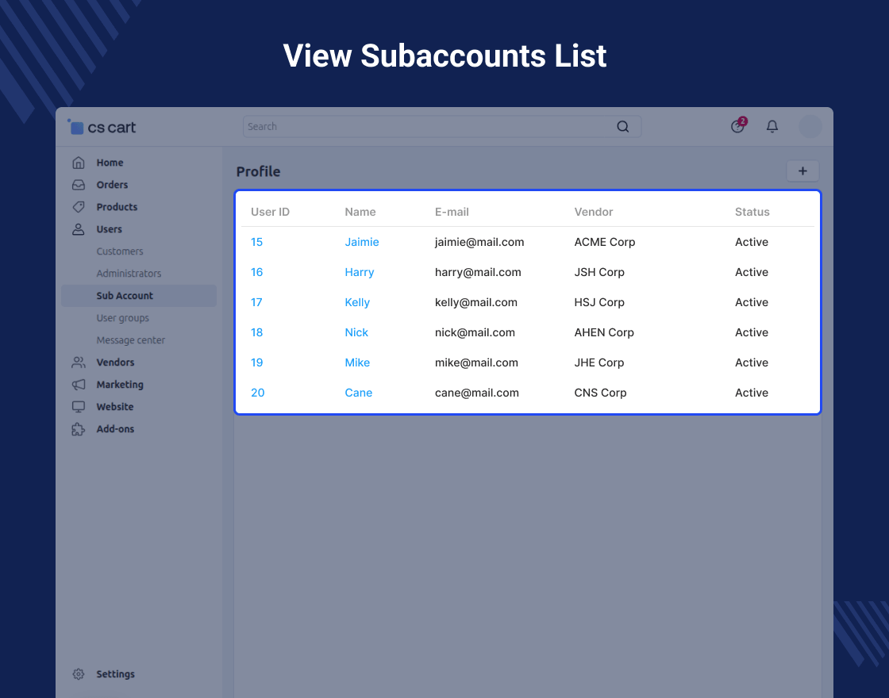Go to Home in sidebar
The image size is (889, 698).
[110, 163]
